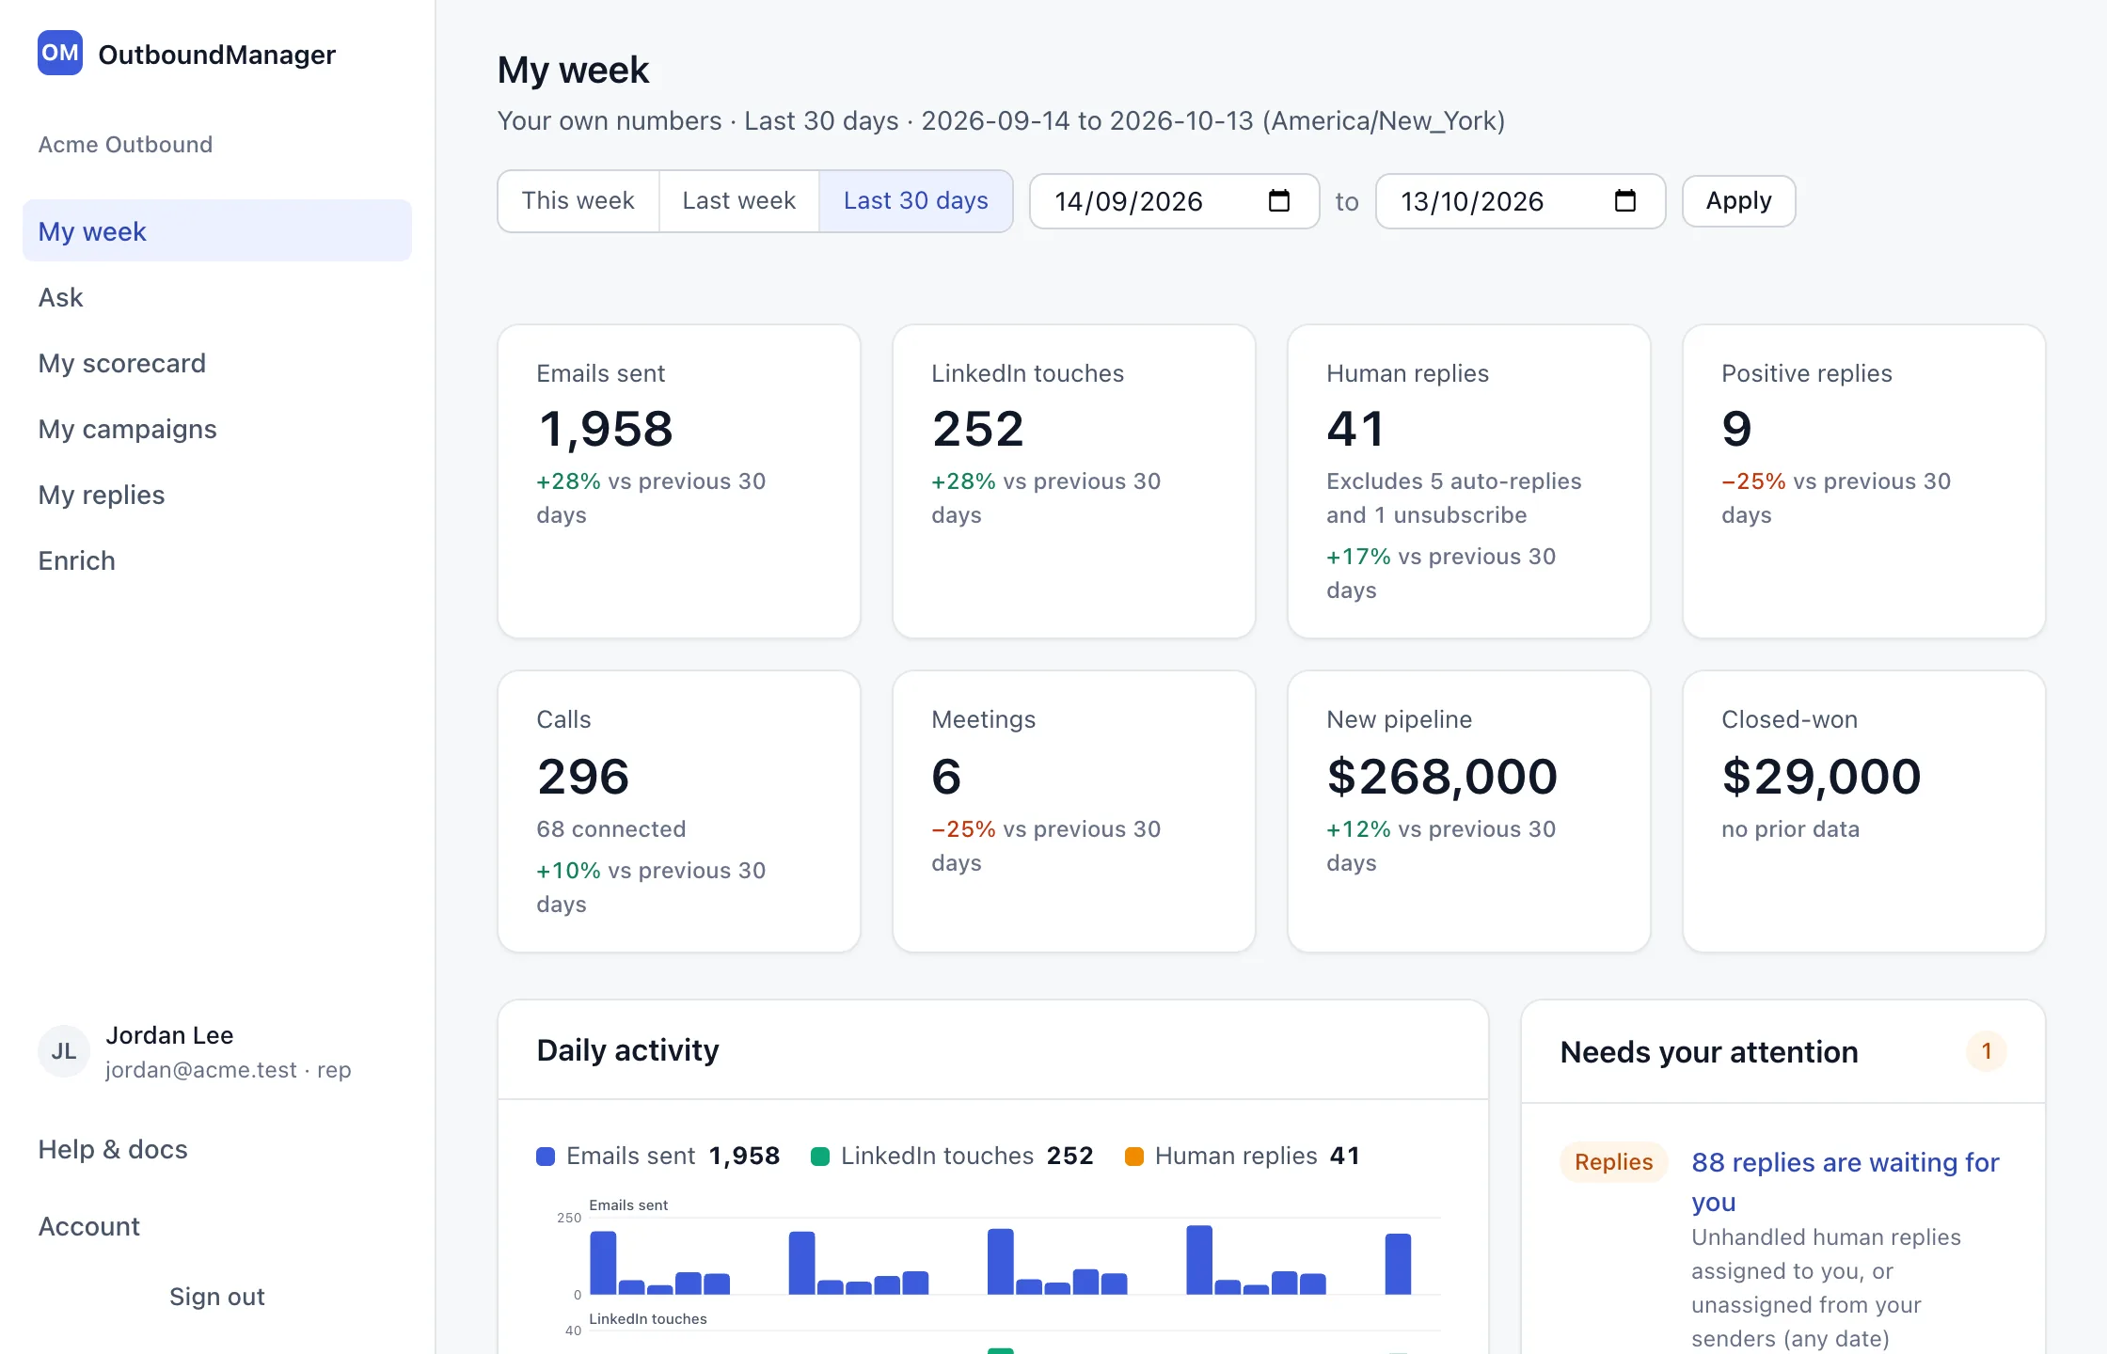Click the Apply date range button

click(x=1738, y=200)
